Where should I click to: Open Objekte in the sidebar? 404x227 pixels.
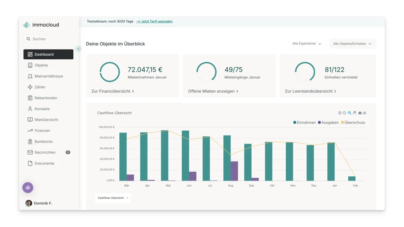41,65
